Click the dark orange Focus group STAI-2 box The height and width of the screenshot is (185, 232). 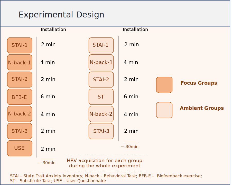tap(20, 80)
